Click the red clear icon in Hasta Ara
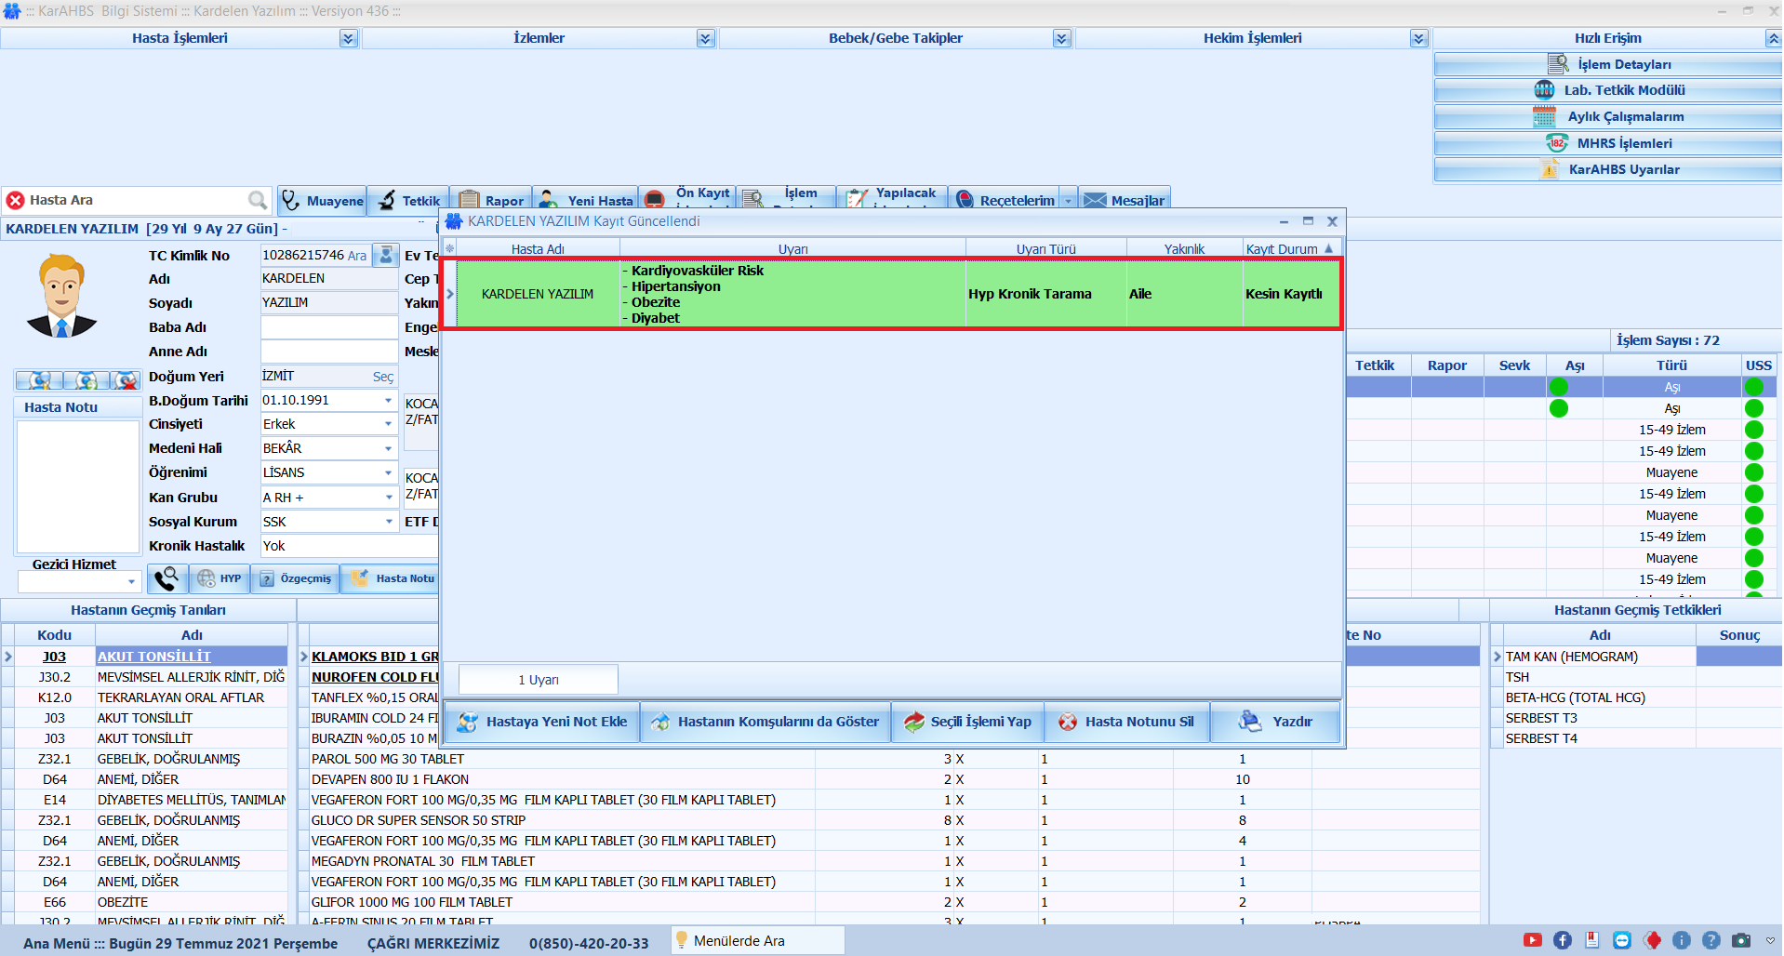Viewport: 1784px width, 956px height. click(x=15, y=200)
